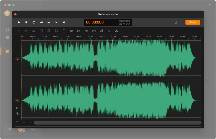The height and width of the screenshot is (139, 216).
Task: Open settings gear in background window
Action: click(x=10, y=129)
